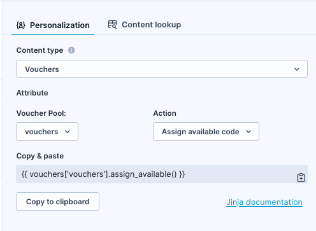
Task: Open the Jinja documentation link
Action: coord(264,202)
